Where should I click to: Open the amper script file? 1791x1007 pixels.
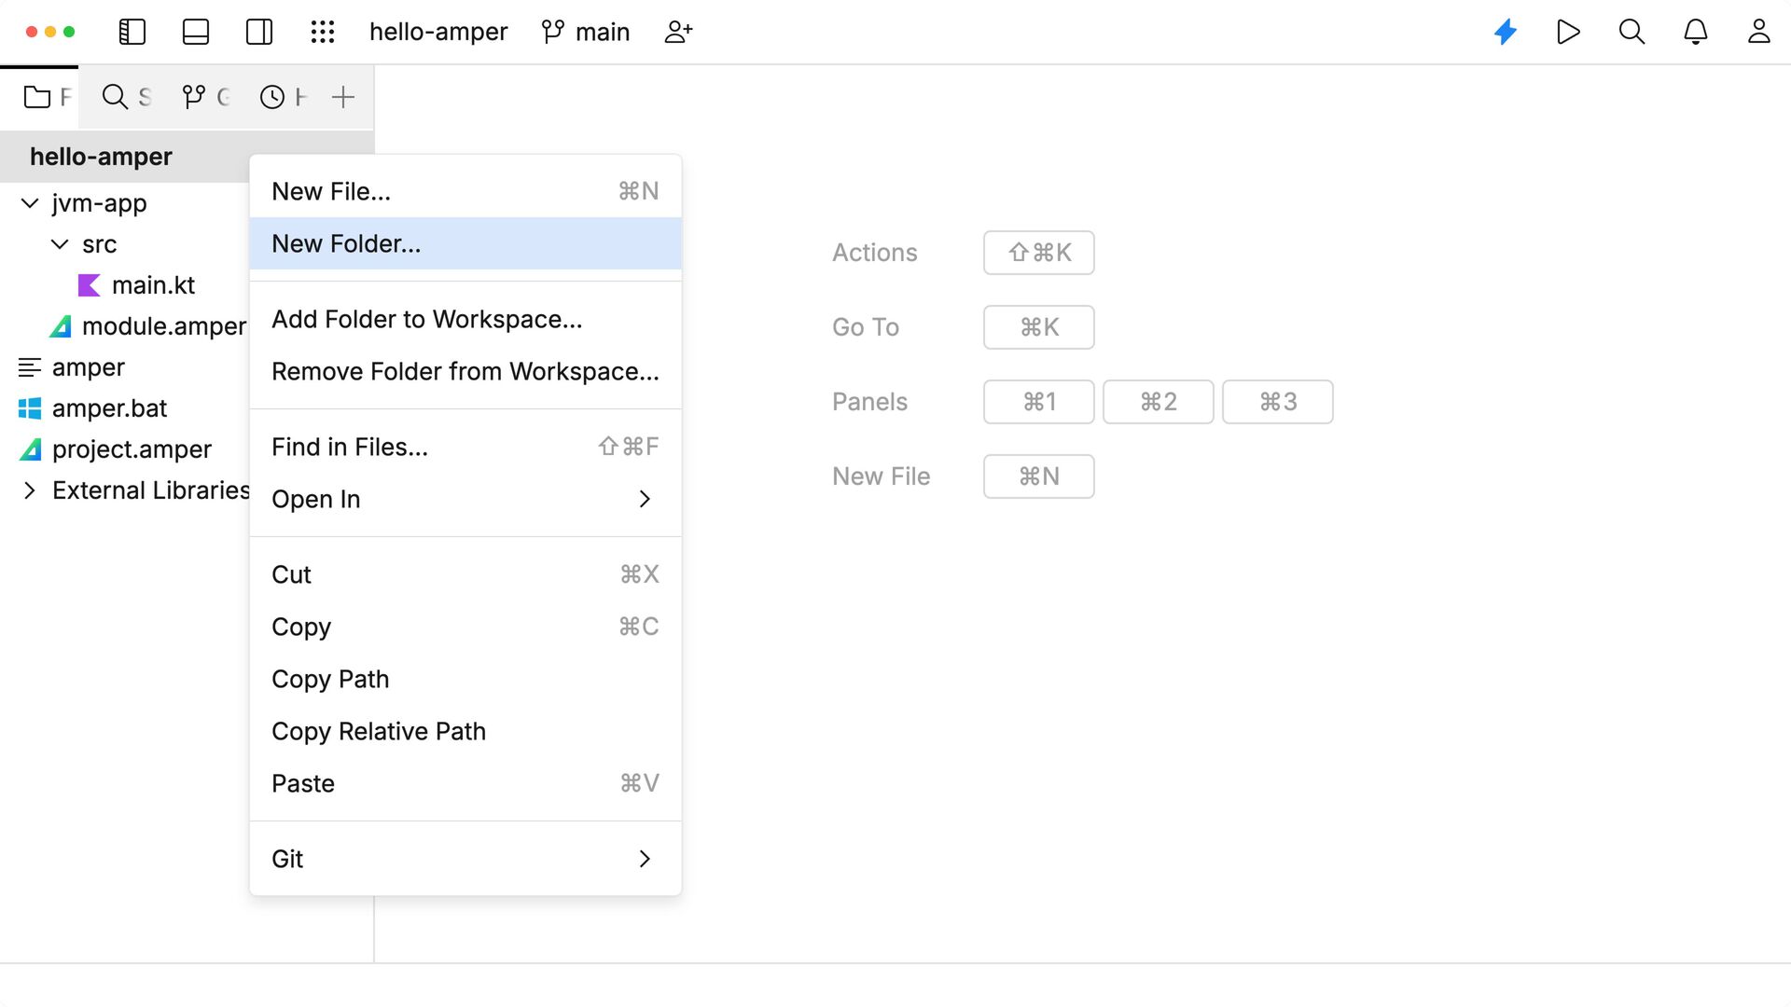(88, 367)
